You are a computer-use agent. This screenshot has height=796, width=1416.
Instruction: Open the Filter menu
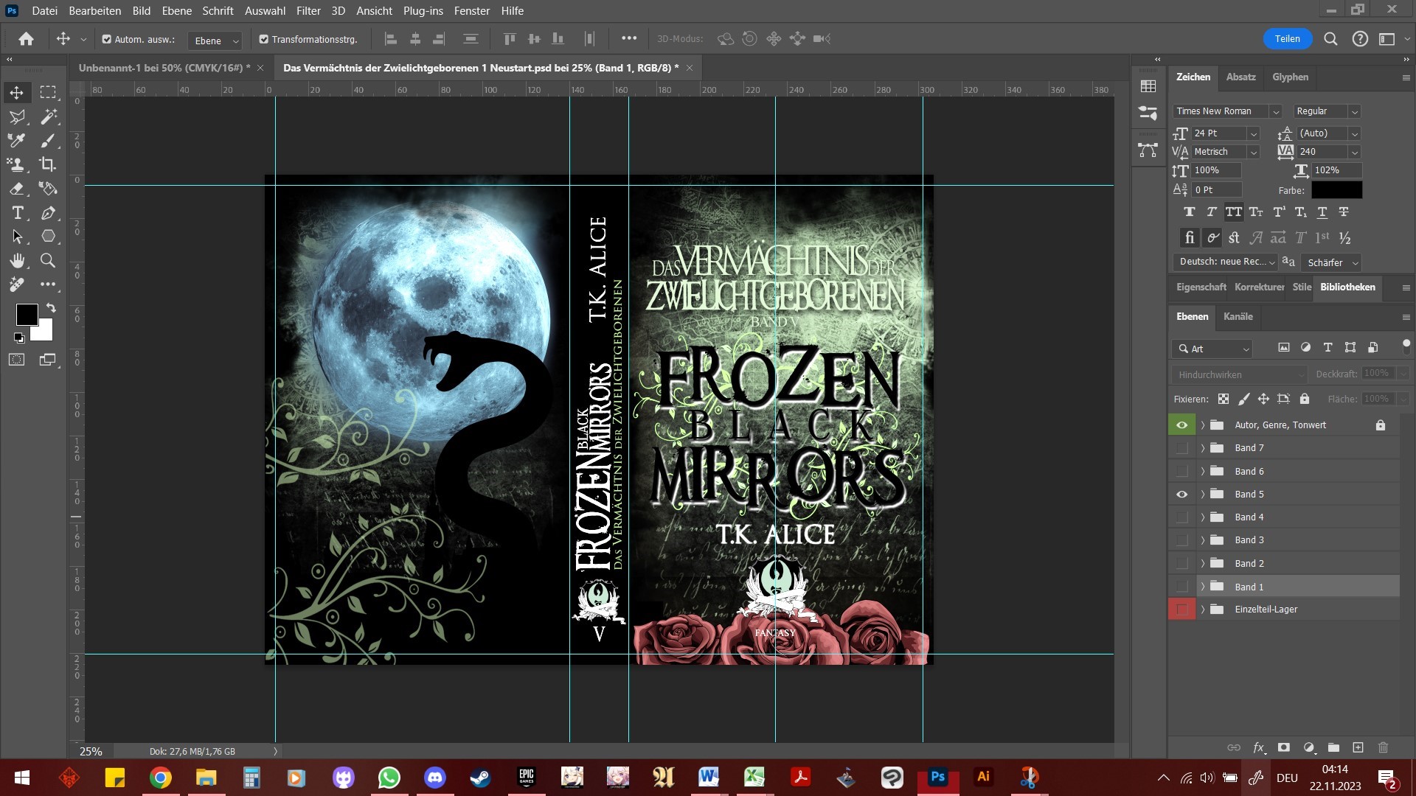pyautogui.click(x=308, y=10)
